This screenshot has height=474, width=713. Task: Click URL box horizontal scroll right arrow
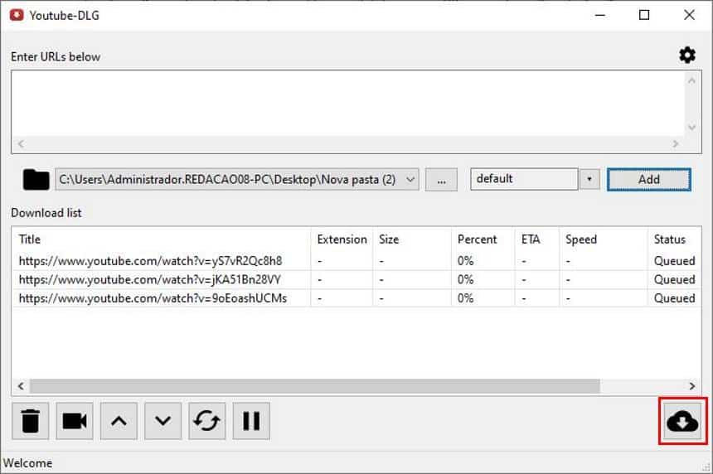click(675, 143)
